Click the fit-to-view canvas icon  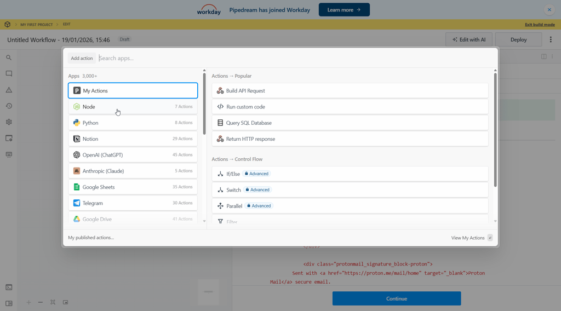tap(53, 302)
